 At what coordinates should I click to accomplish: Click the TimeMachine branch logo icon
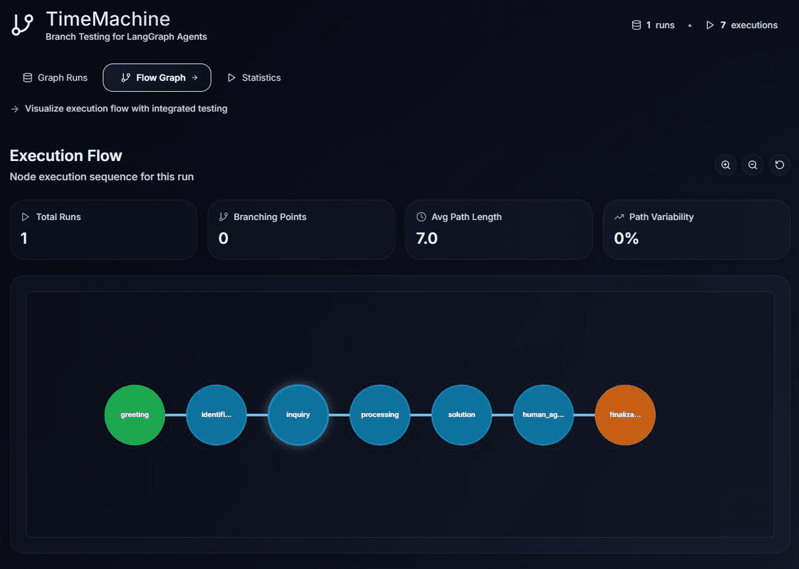pos(22,25)
